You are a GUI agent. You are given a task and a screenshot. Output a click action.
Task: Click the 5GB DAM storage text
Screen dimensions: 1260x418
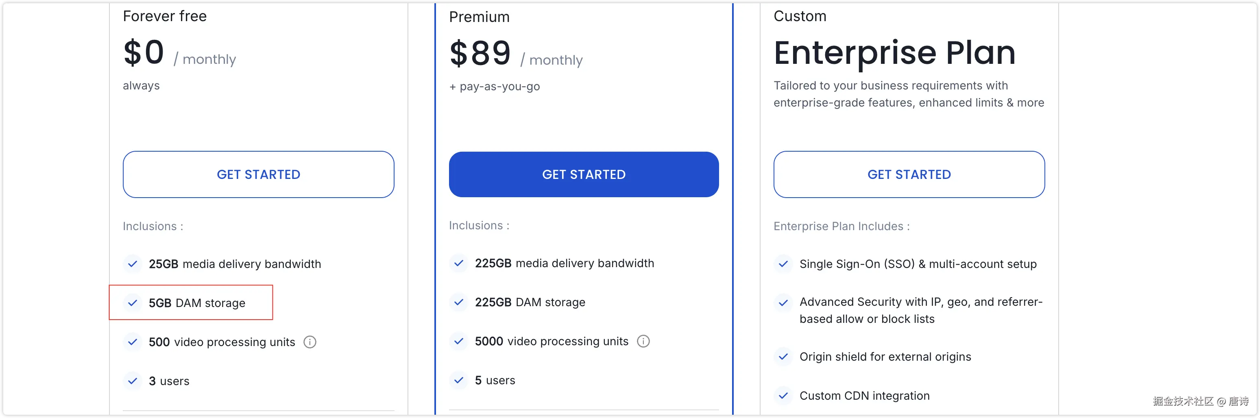(197, 303)
